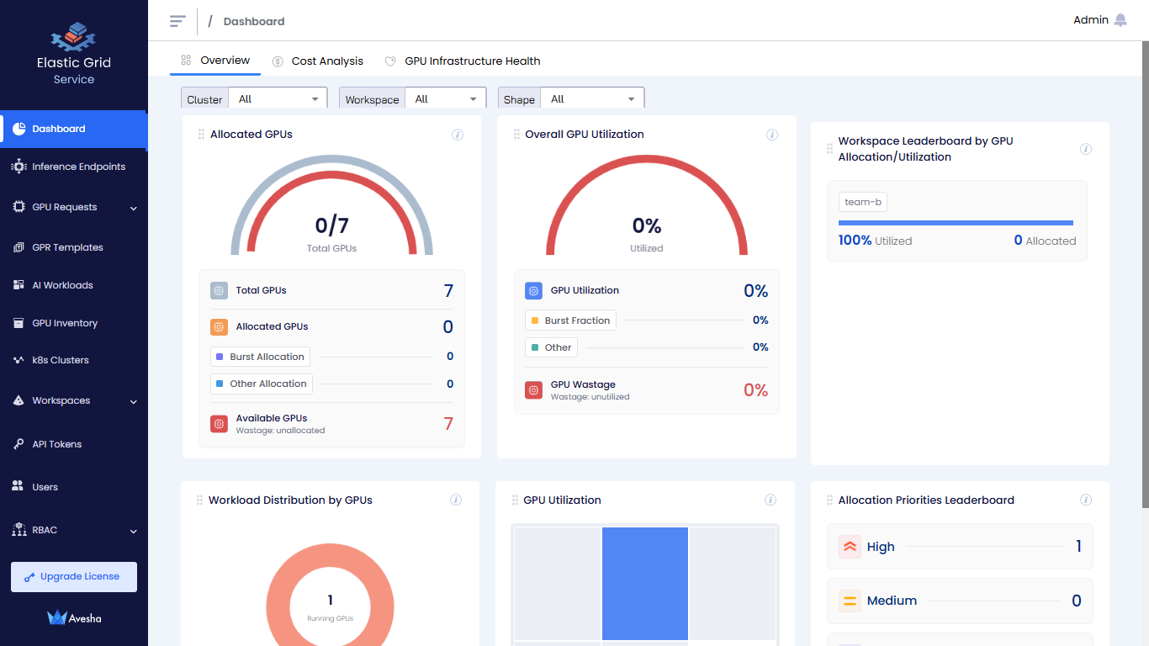Viewport: 1149px width, 646px height.
Task: Click info icon on Overall GPU Utilization
Action: coord(772,135)
